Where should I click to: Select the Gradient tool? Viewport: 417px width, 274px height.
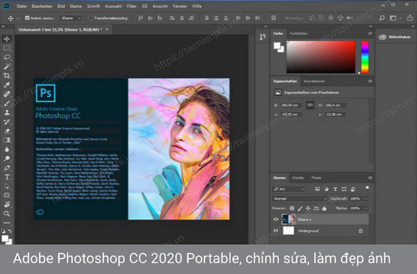[7, 140]
